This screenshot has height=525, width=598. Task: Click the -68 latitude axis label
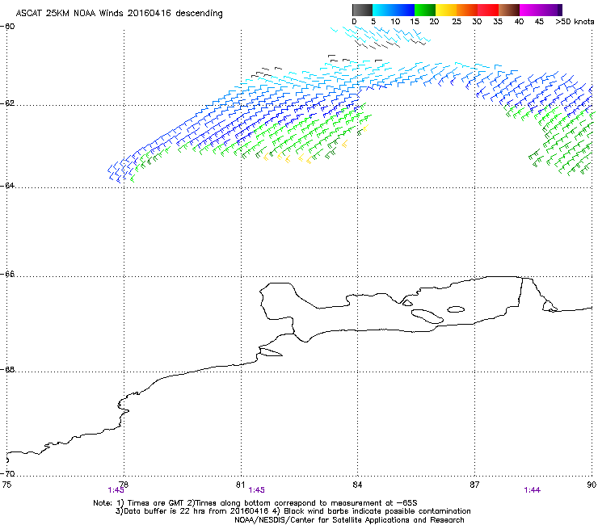7,369
